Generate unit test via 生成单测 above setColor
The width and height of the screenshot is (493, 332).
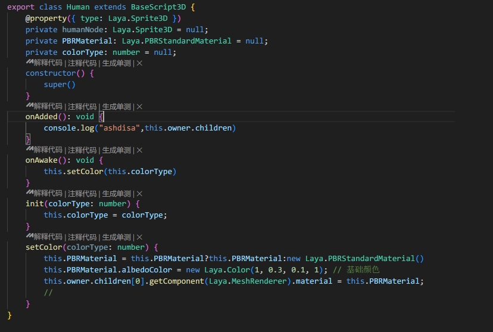coord(116,237)
